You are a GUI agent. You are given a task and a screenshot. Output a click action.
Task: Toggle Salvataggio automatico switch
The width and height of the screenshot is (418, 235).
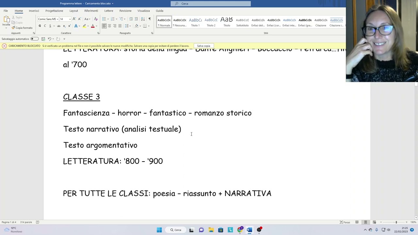(x=34, y=39)
